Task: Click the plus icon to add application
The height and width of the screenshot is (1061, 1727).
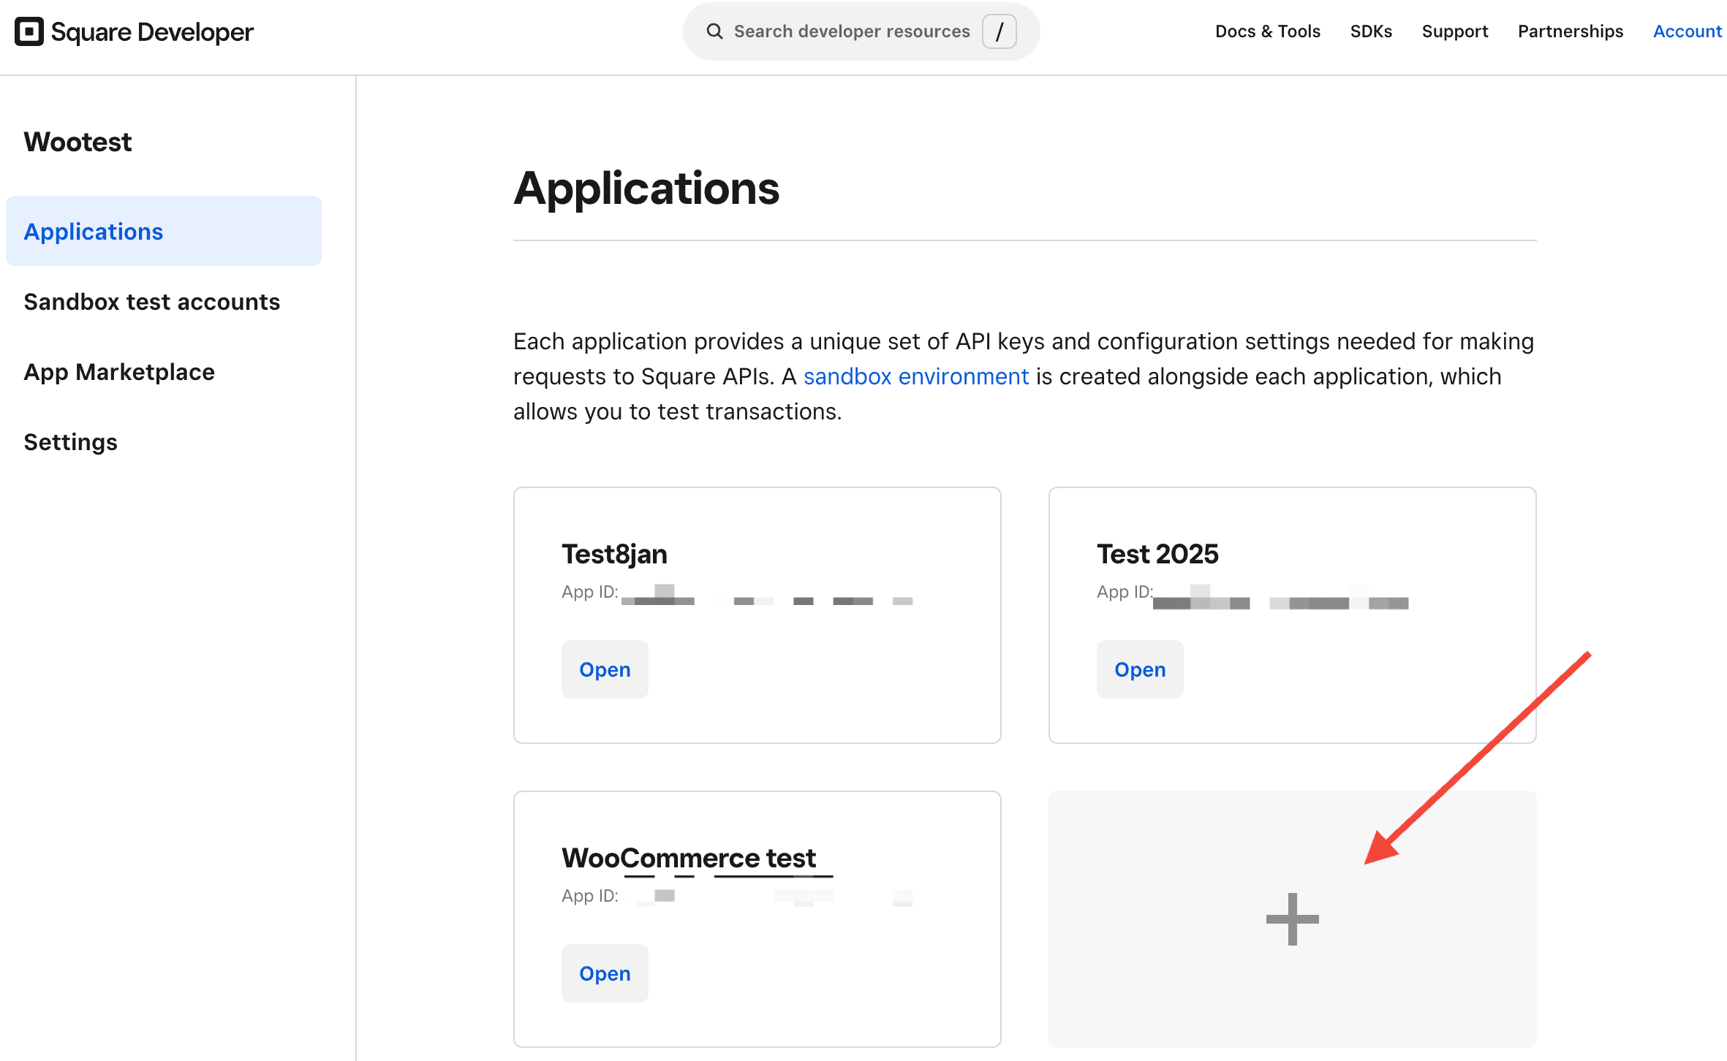Action: 1292,919
